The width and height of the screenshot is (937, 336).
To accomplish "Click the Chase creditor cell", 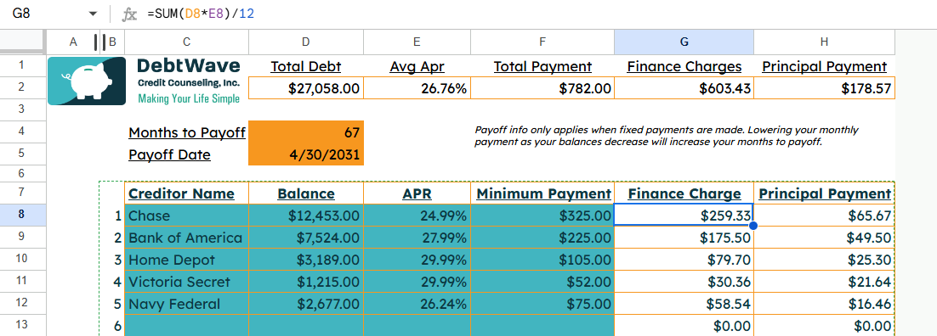I will pyautogui.click(x=186, y=216).
